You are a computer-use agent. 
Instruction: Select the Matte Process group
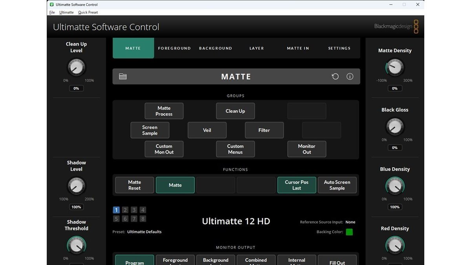tap(164, 111)
